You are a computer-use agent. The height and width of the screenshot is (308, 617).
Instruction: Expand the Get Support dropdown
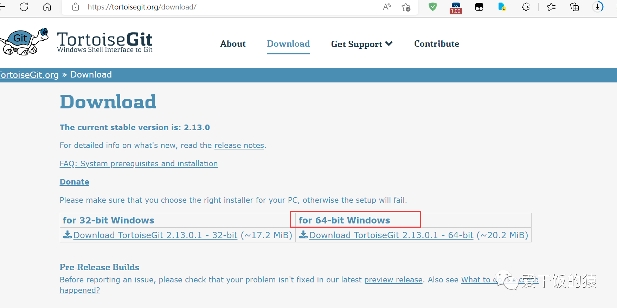362,44
